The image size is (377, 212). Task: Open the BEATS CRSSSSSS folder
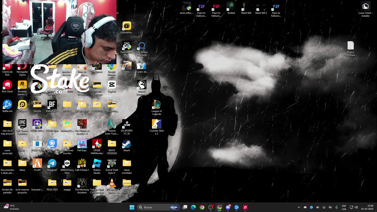point(112,147)
